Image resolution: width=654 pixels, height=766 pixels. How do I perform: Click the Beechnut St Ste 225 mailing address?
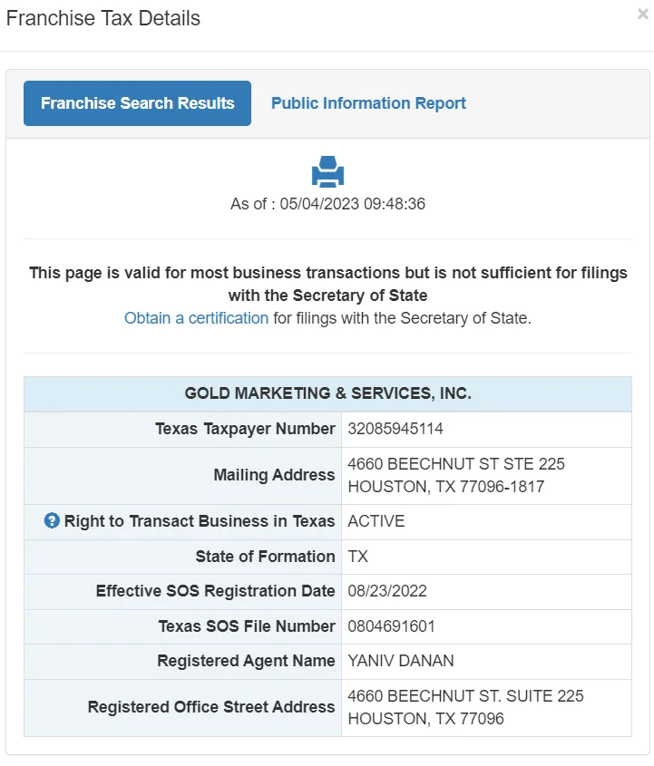[x=456, y=464]
